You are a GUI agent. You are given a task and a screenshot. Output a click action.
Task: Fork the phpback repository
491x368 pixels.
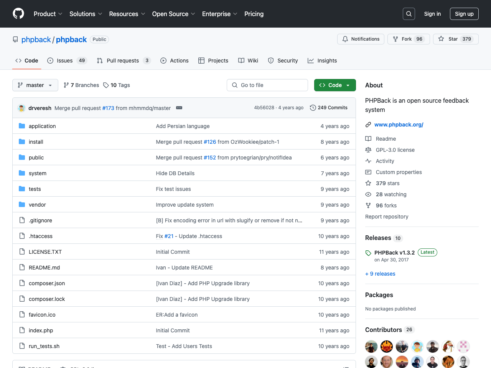pyautogui.click(x=409, y=39)
